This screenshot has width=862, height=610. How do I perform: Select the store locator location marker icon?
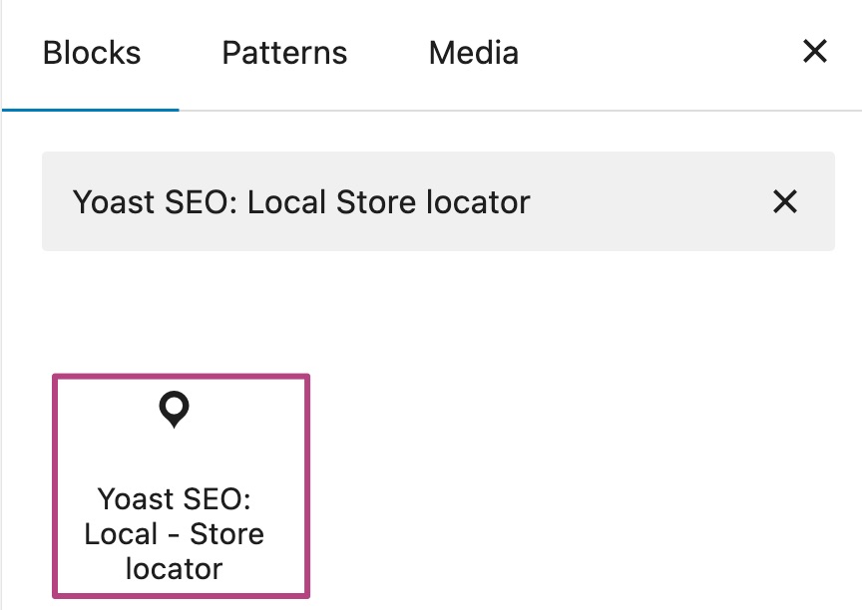coord(175,409)
